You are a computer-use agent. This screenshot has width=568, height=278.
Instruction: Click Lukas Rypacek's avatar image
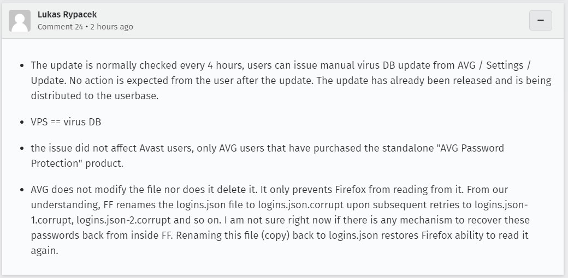[20, 21]
